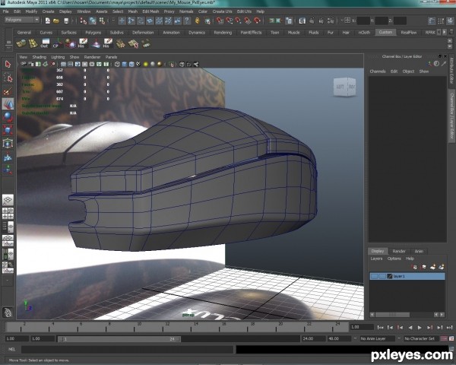
Task: Click the view cube in viewport corner
Action: [344, 87]
